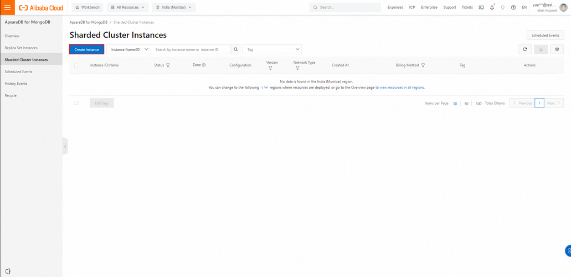
Task: Click view resources in all regions link
Action: tap(400, 88)
